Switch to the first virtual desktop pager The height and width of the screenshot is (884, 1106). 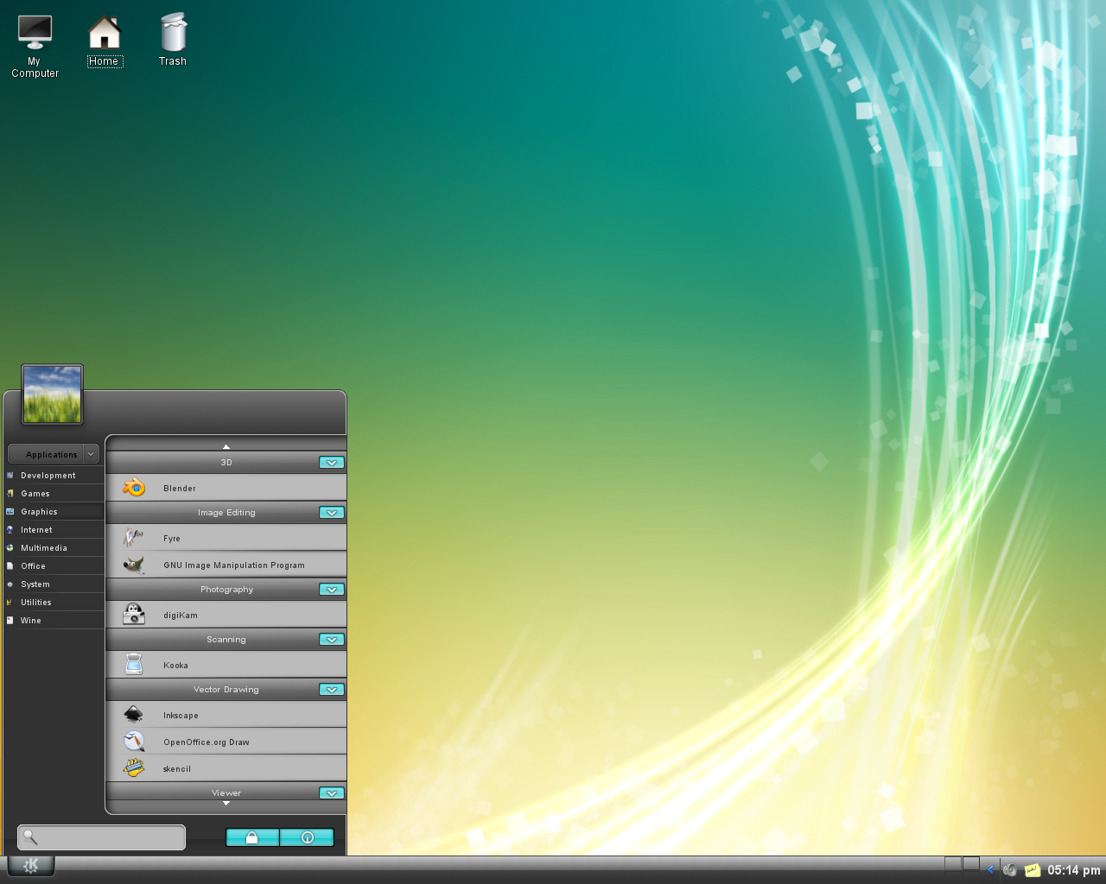coord(953,863)
